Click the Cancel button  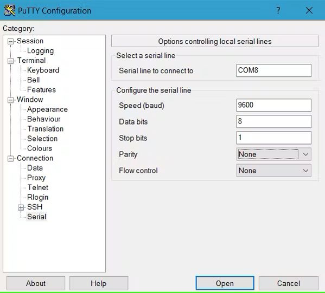(289, 283)
